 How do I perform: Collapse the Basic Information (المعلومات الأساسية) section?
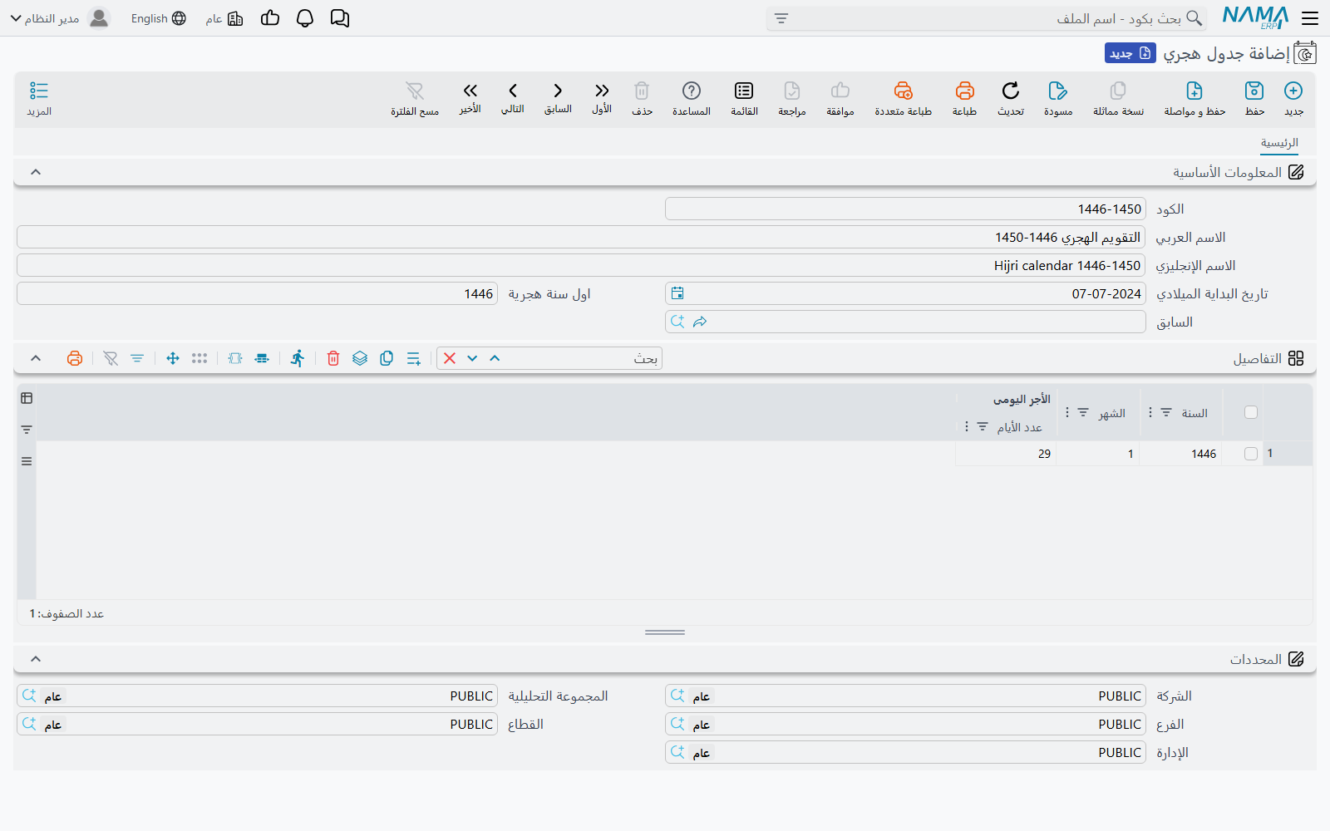tap(36, 172)
